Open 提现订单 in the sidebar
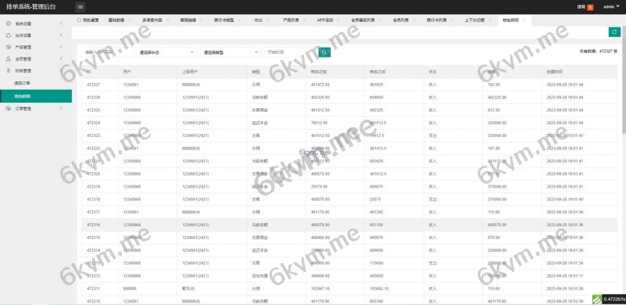The height and width of the screenshot is (305, 626). (23, 83)
